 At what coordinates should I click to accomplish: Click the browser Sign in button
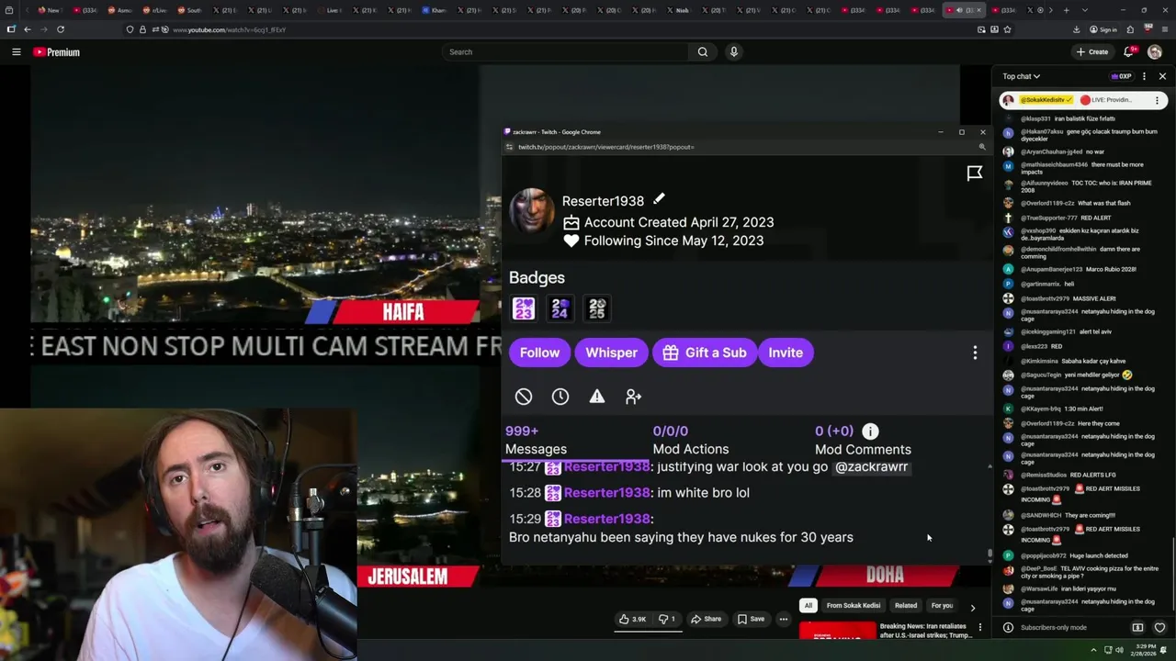tap(1103, 29)
